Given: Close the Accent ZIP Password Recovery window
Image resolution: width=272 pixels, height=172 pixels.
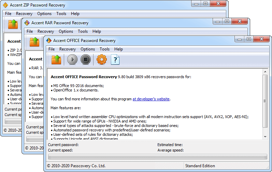Looking at the screenshot, I should (x=218, y=3).
